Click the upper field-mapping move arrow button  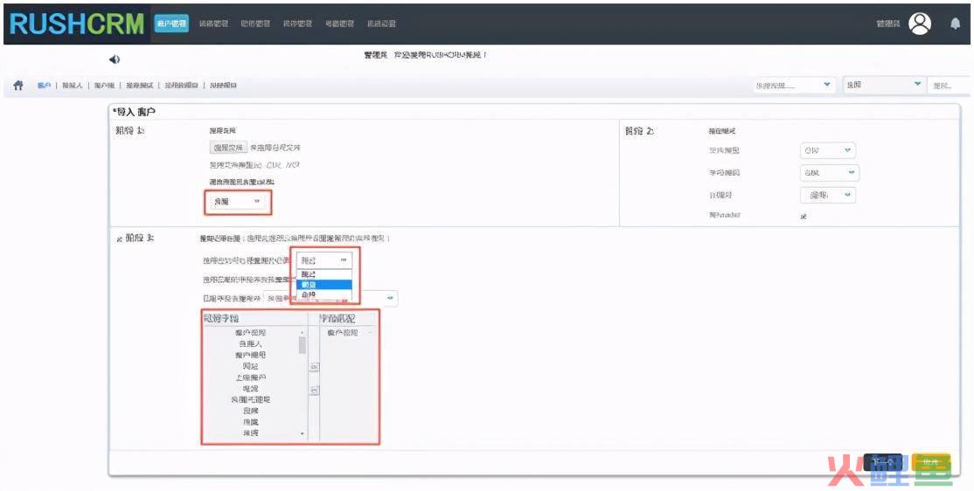[x=314, y=368]
